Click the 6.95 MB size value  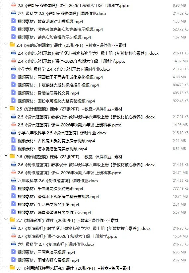coord(179,252)
